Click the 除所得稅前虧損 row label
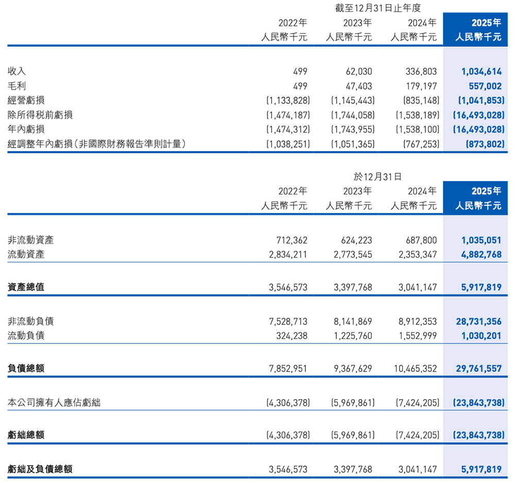The width and height of the screenshot is (515, 483). (x=40, y=115)
